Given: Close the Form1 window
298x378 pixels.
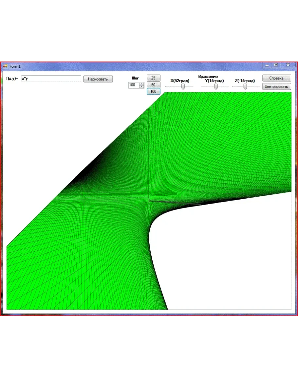Looking at the screenshot, I should coord(288,65).
